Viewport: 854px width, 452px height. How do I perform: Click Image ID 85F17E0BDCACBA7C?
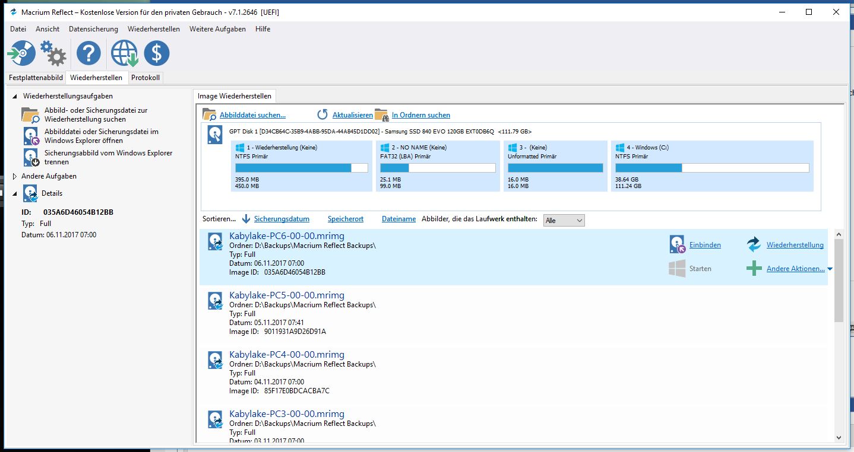point(296,391)
